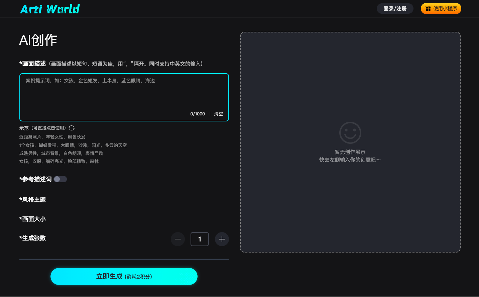Toggle the 参考描述词 switch
The height and width of the screenshot is (297, 479).
point(61,179)
